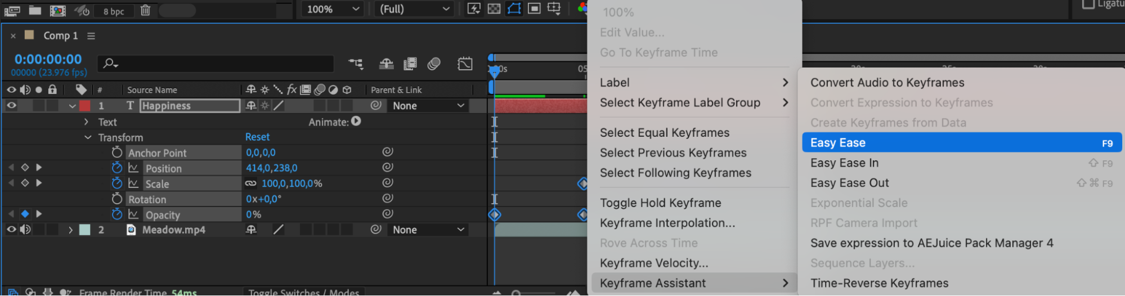Choose Easy Ease In from the submenu
Screen dimensions: 1125x296
pos(844,163)
